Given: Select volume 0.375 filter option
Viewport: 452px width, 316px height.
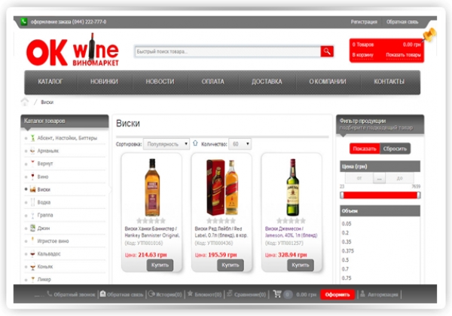Looking at the screenshot, I should point(347,251).
